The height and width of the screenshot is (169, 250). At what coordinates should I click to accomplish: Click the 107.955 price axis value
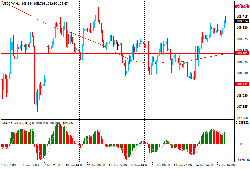[x=242, y=107]
